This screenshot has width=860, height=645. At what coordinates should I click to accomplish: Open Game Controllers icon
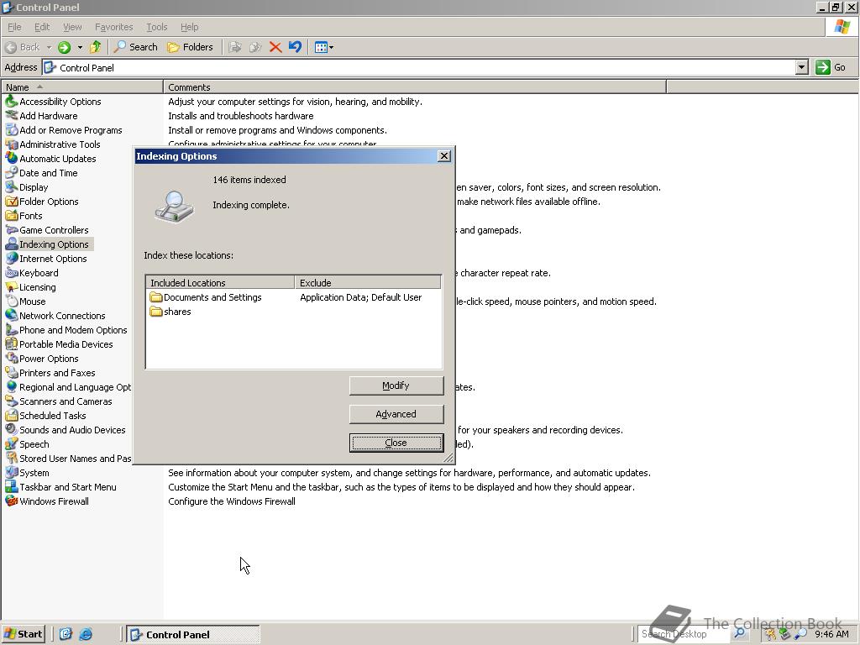(x=12, y=230)
